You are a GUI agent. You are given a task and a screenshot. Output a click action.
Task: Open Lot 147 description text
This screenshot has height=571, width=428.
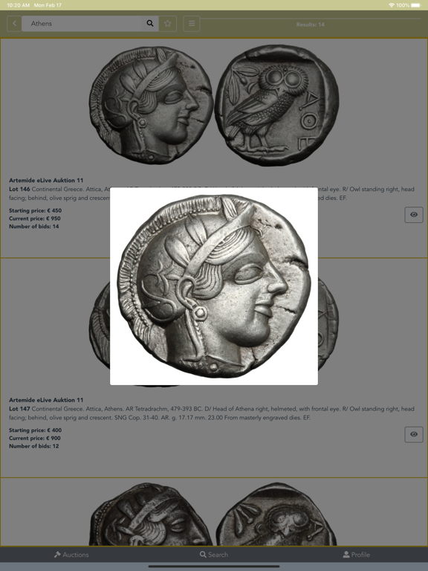tap(212, 413)
